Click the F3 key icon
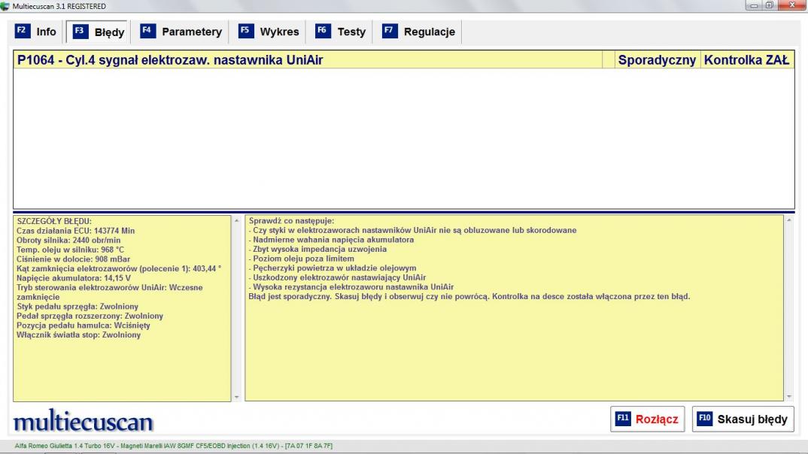 (x=80, y=31)
